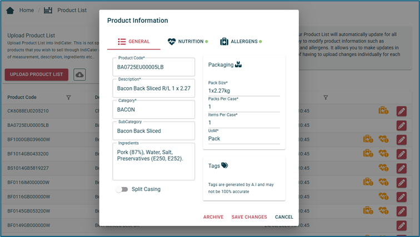Viewport: 420px width, 237px height.
Task: View nutrition warning for BF0145GB053200W
Action: (383, 210)
